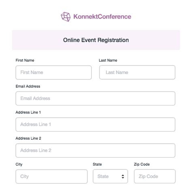Click into the Address Line 1 field
192x192 pixels.
click(96, 124)
